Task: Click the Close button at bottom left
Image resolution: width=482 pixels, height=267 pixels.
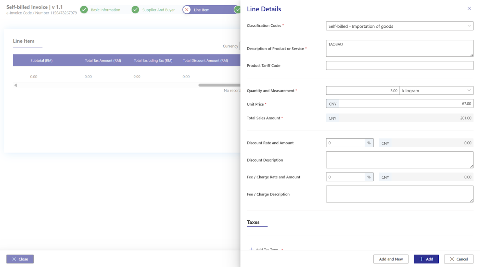Action: click(20, 259)
